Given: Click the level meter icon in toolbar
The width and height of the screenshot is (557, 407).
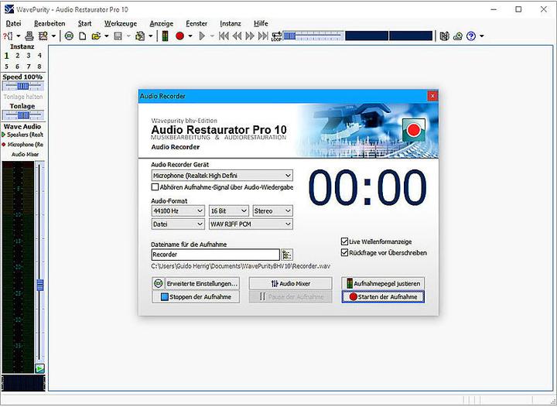Looking at the screenshot, I should [166, 36].
